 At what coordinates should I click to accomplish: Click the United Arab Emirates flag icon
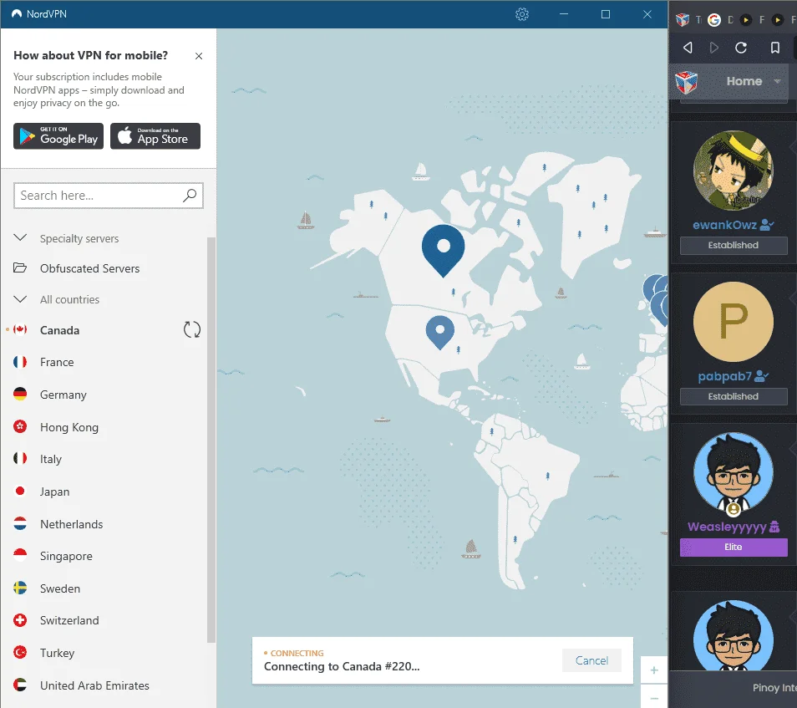(x=20, y=685)
